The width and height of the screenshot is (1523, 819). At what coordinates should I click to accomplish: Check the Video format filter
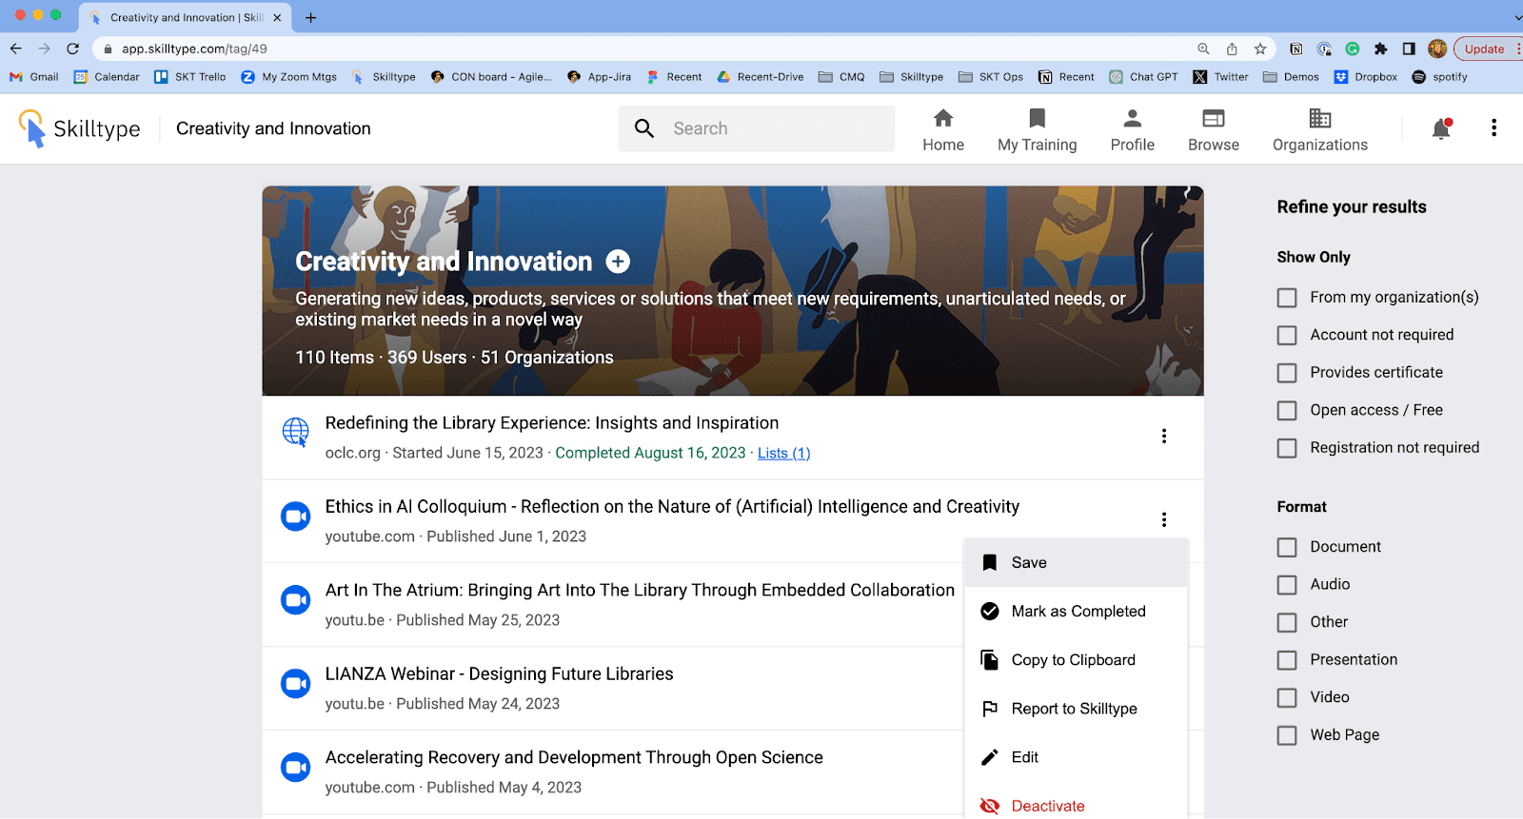click(x=1287, y=697)
